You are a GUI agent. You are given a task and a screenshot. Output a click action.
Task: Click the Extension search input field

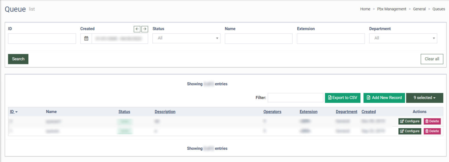tap(331, 39)
